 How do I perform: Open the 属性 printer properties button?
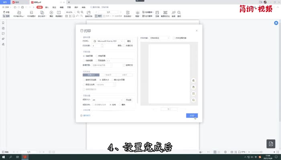click(128, 41)
